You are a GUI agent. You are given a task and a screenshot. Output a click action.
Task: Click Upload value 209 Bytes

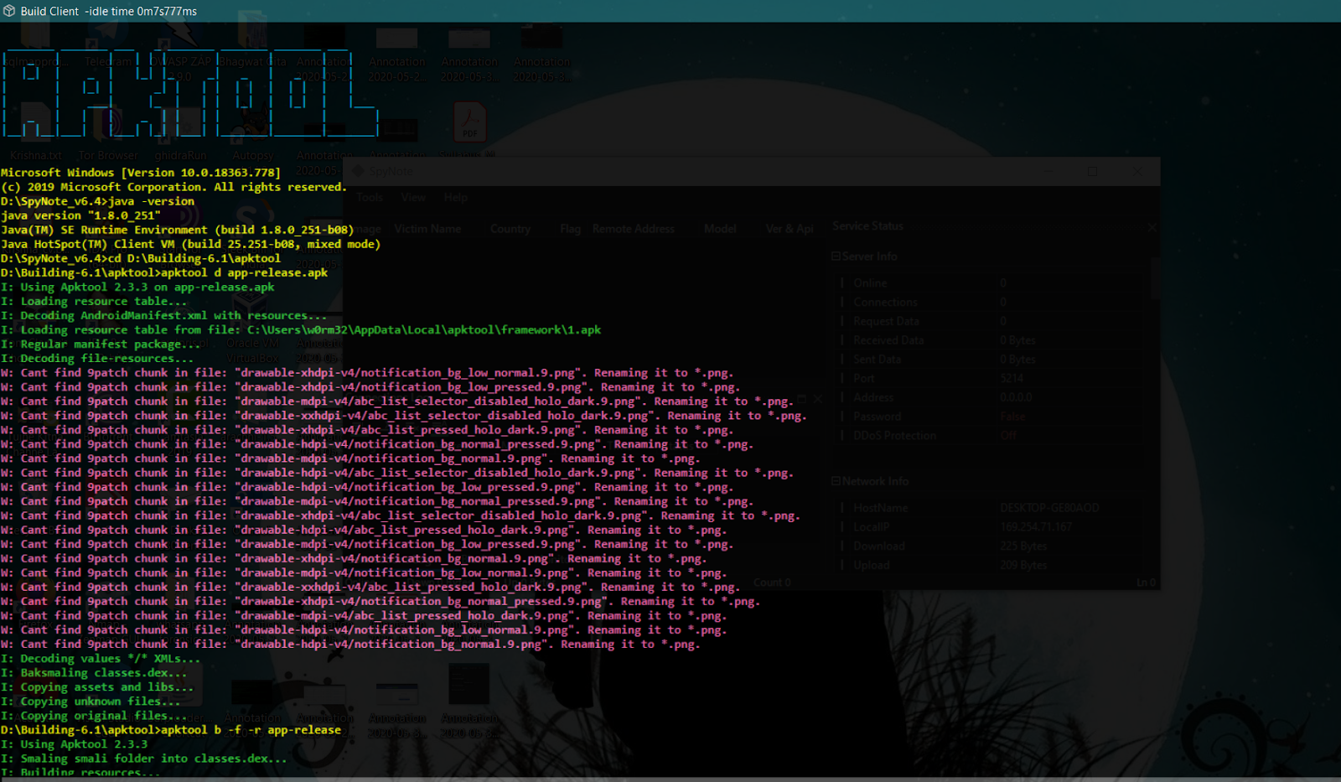[x=1023, y=565]
